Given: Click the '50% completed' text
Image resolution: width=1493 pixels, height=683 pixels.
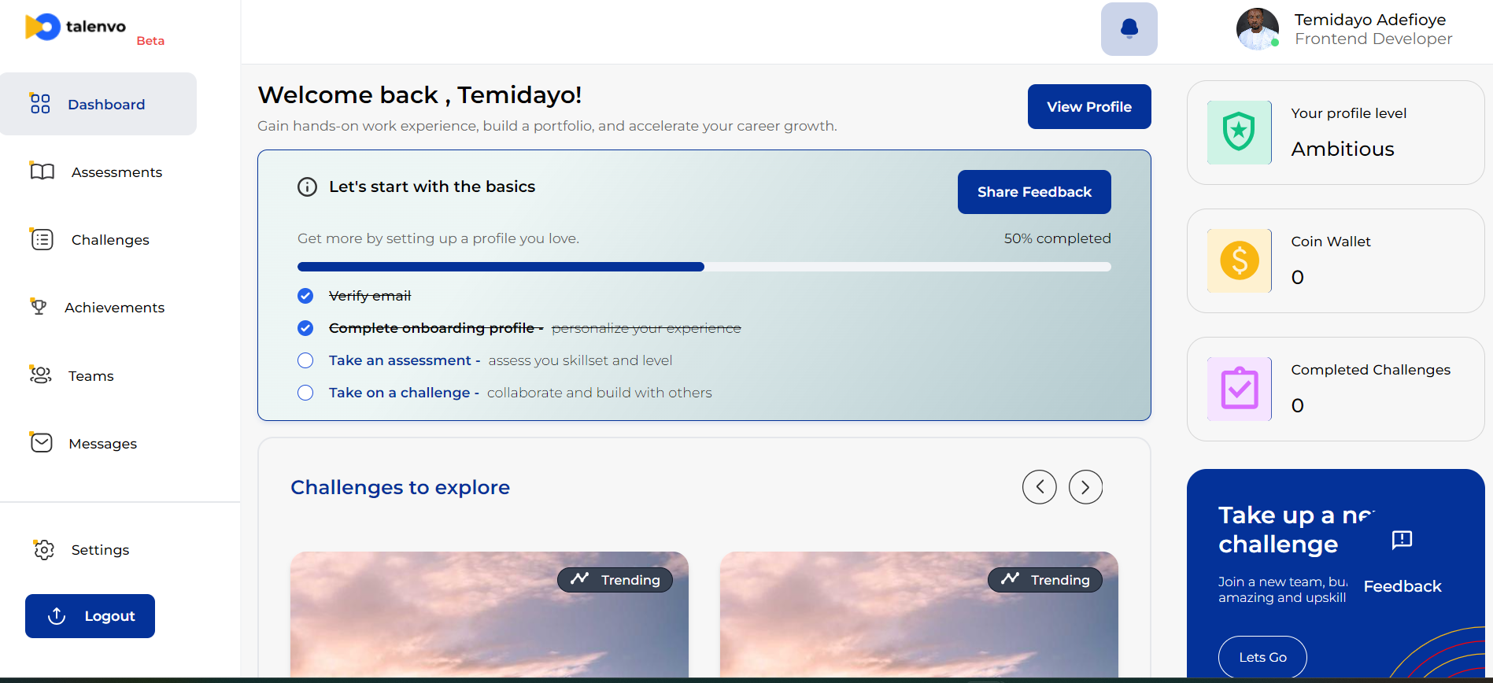Looking at the screenshot, I should pos(1057,238).
